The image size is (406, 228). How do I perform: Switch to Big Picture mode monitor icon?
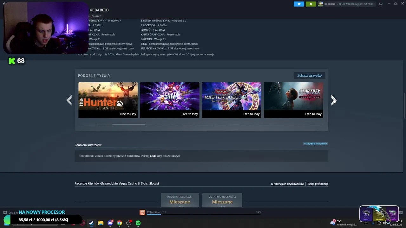tap(381, 4)
